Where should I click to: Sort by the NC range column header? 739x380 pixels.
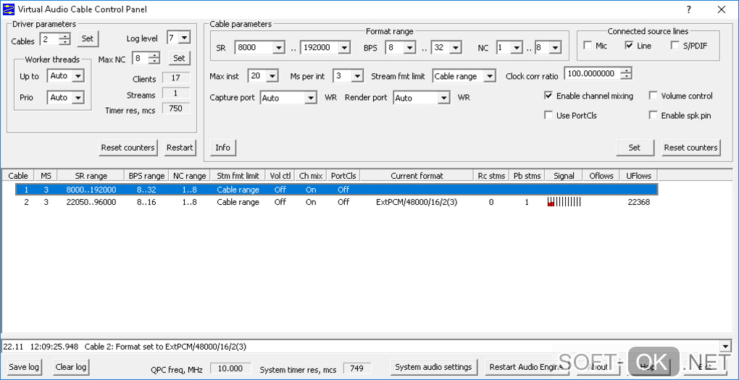pos(190,176)
